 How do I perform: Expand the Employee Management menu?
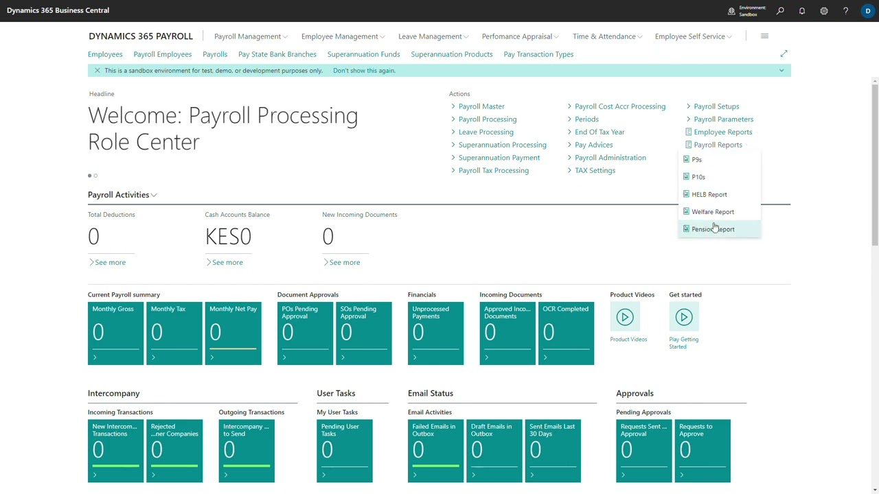pyautogui.click(x=343, y=36)
